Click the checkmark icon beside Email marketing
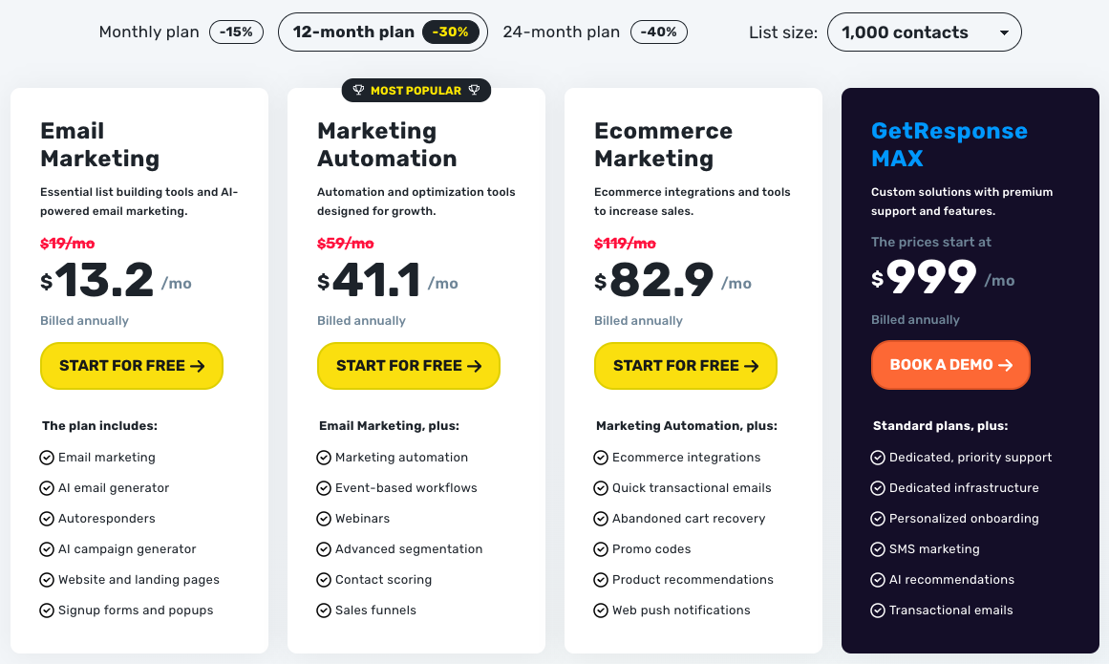This screenshot has width=1109, height=664. tap(47, 458)
